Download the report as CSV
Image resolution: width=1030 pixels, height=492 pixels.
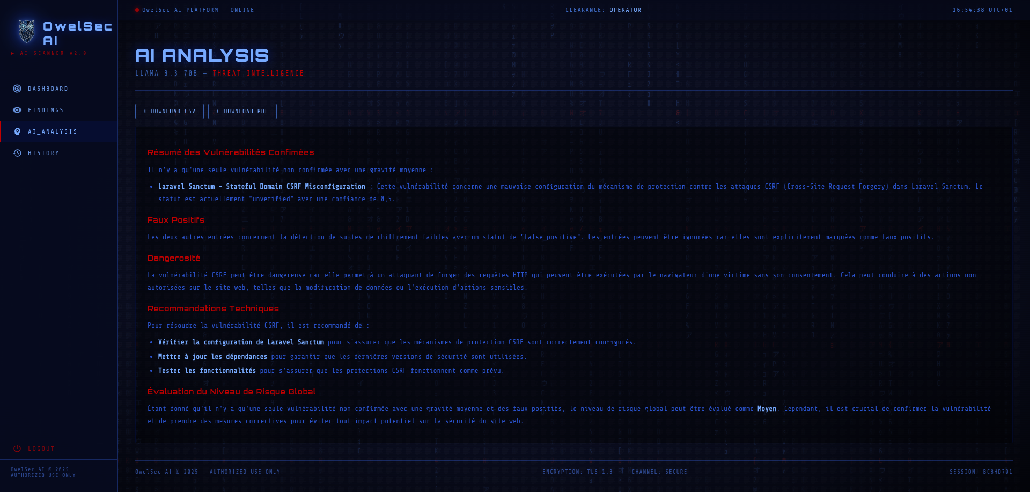point(170,111)
